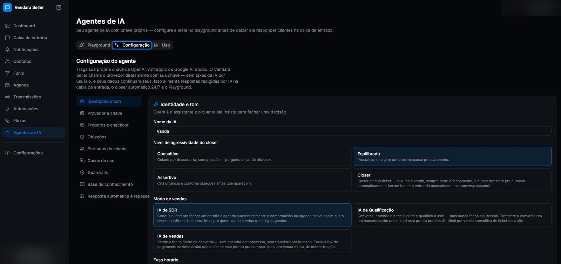This screenshot has height=264, width=561.
Task: Collapse the sidebar with the panel icon
Action: click(x=59, y=7)
